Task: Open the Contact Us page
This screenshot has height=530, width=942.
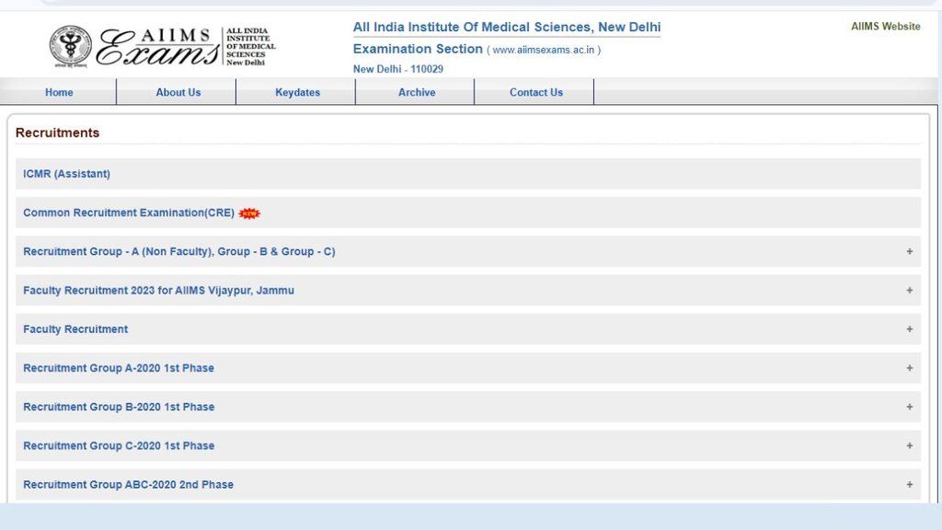Action: (535, 92)
